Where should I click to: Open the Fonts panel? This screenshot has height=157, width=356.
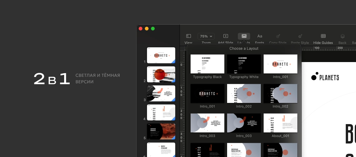[260, 36]
